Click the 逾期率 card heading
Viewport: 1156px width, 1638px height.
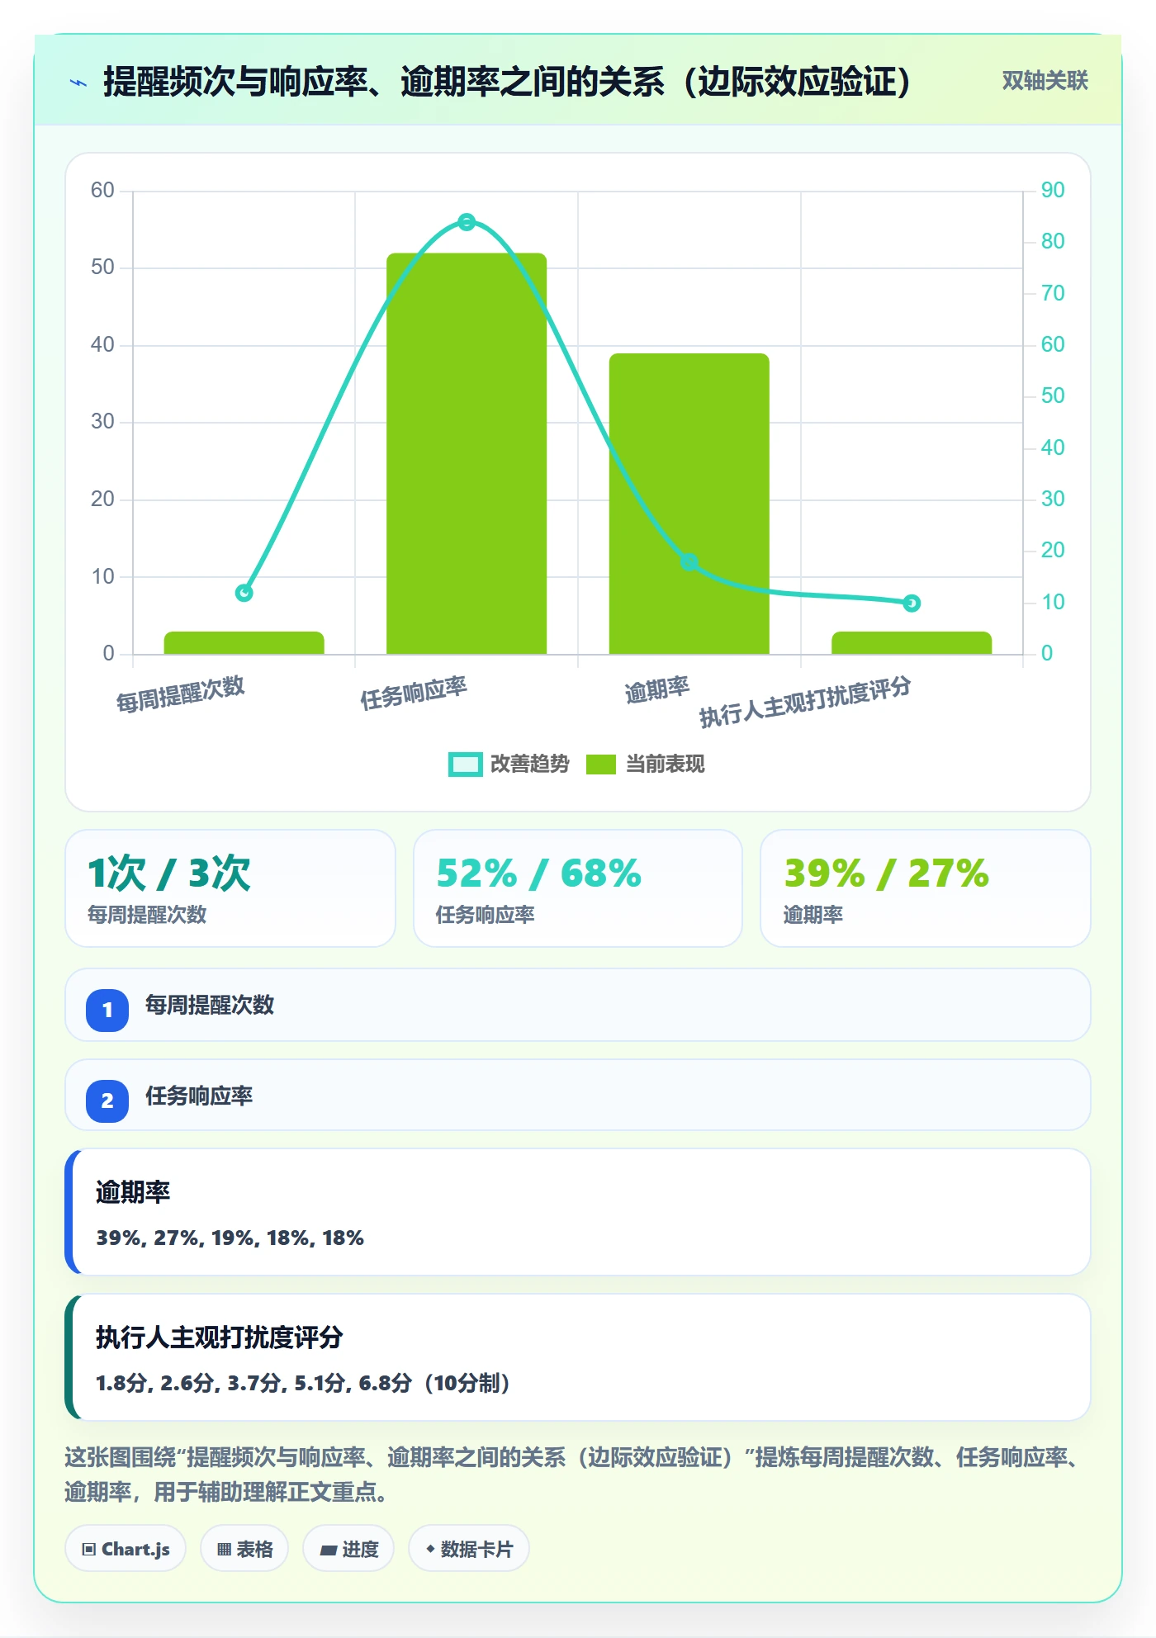pyautogui.click(x=133, y=1191)
